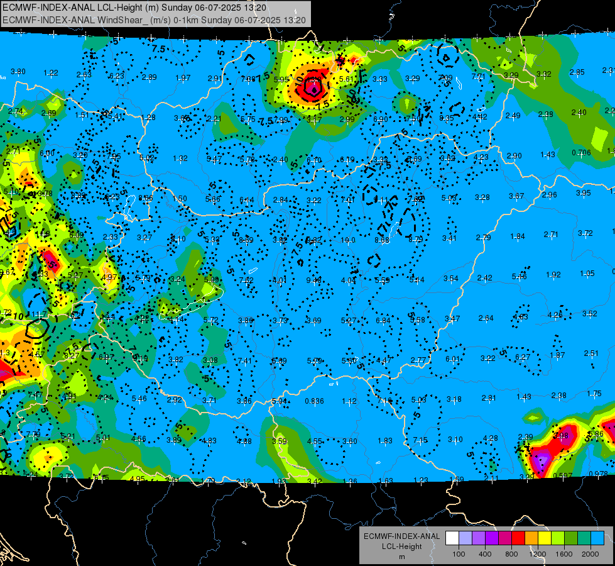Click the grid value 7.71

pyautogui.click(x=479, y=77)
